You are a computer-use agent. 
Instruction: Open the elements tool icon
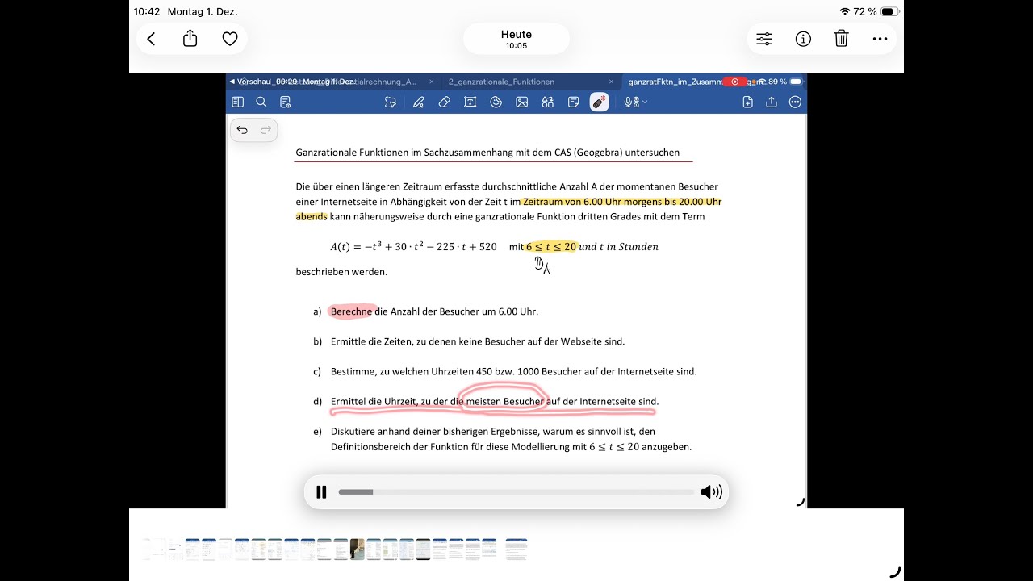(x=547, y=102)
